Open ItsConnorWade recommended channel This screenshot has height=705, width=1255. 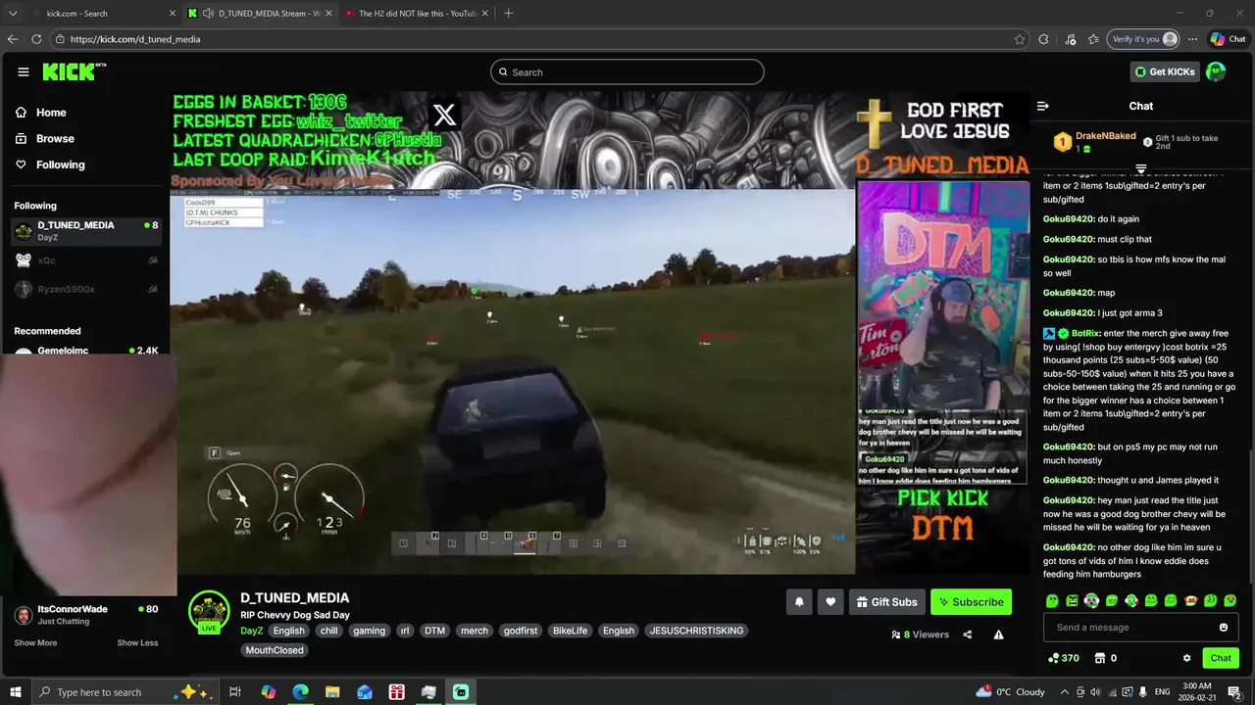tap(86, 615)
